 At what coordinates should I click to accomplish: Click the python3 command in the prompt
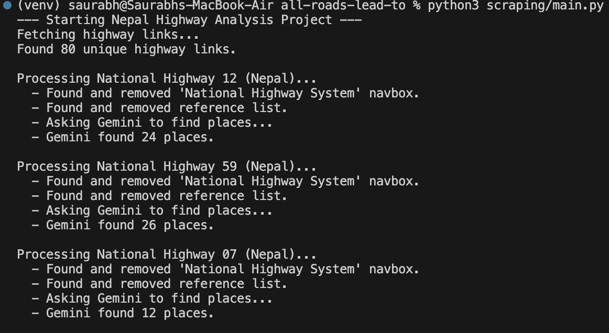click(453, 6)
